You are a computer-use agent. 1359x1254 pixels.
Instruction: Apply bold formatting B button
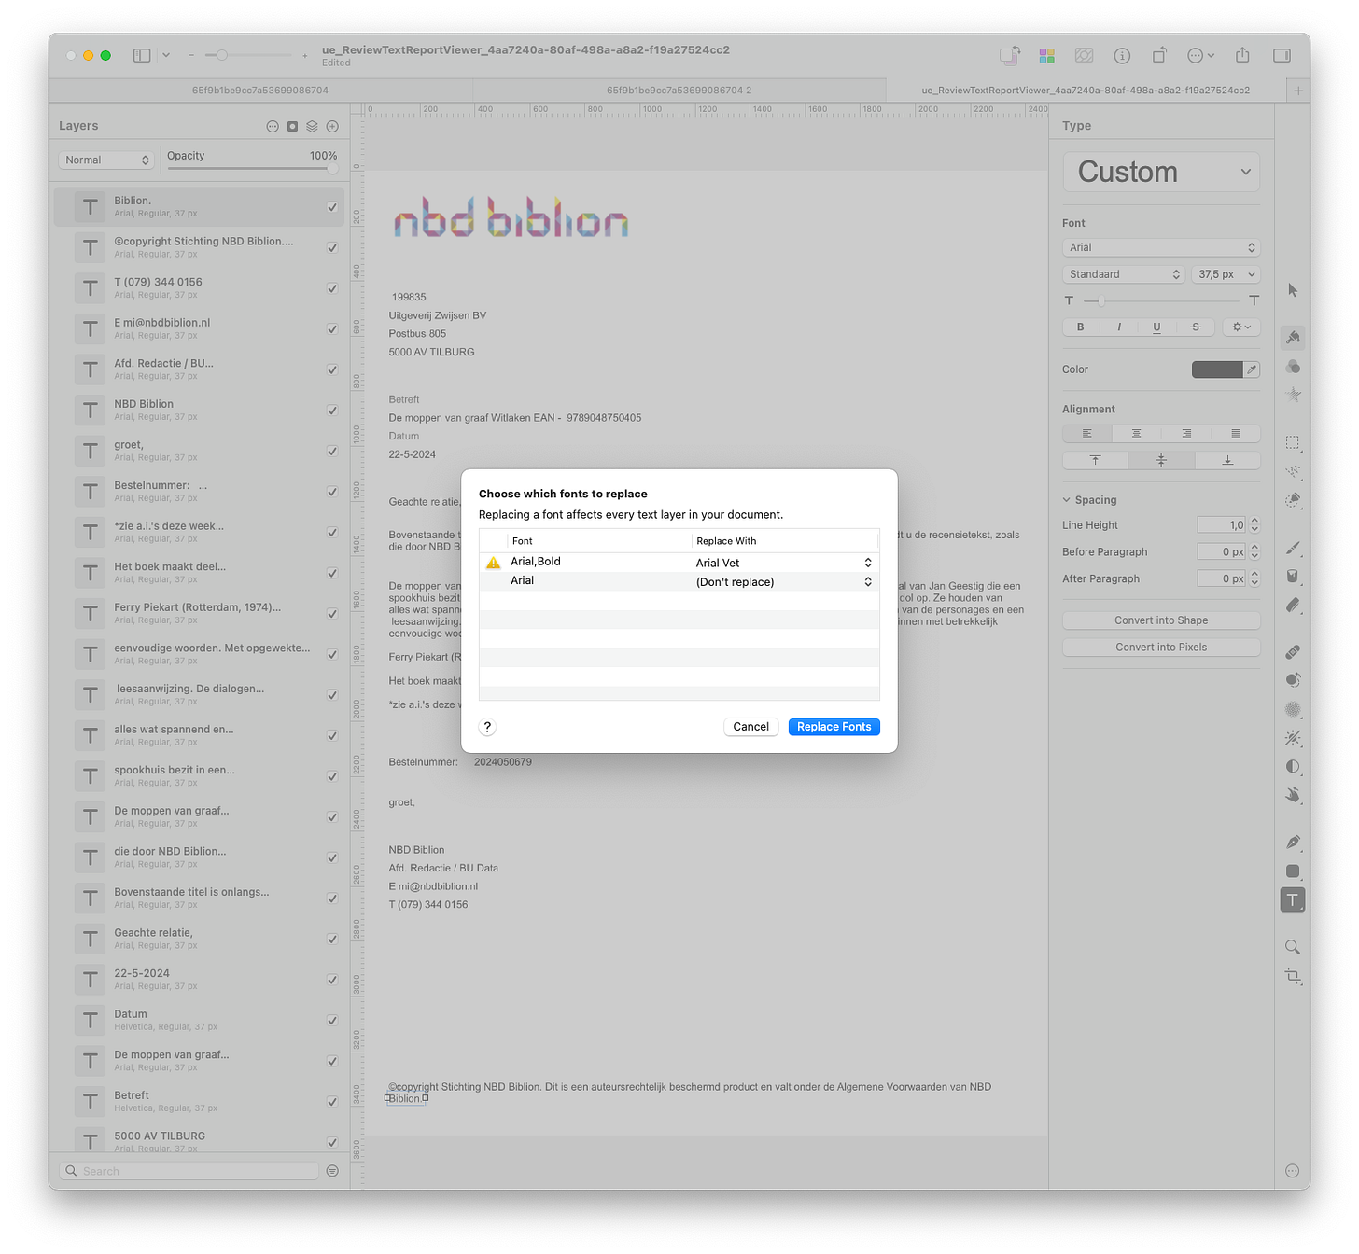click(x=1081, y=327)
